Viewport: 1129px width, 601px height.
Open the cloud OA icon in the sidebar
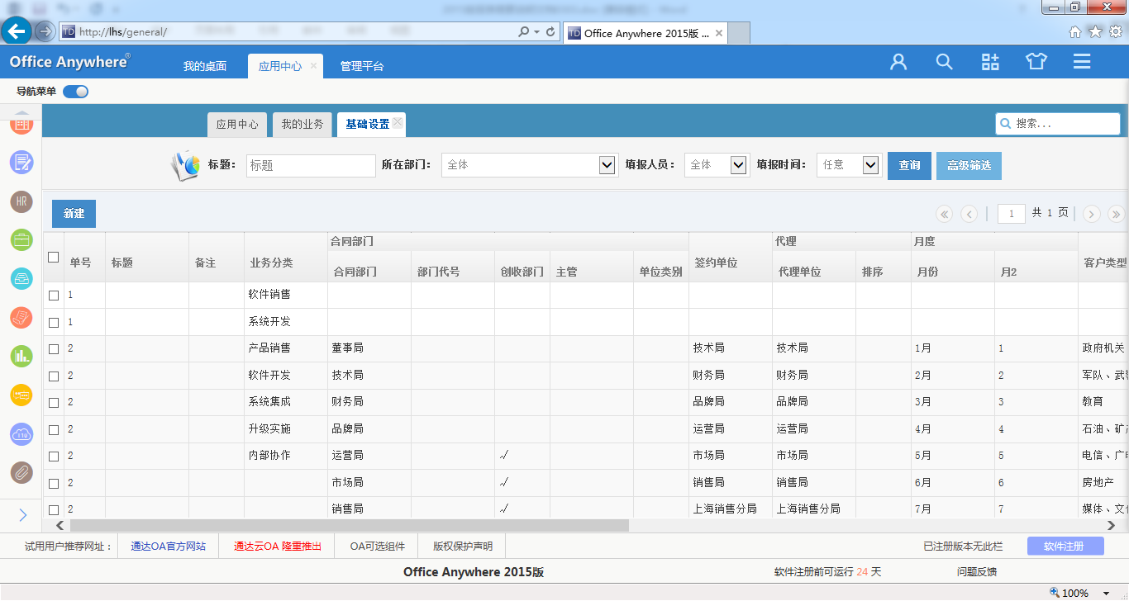pos(21,434)
